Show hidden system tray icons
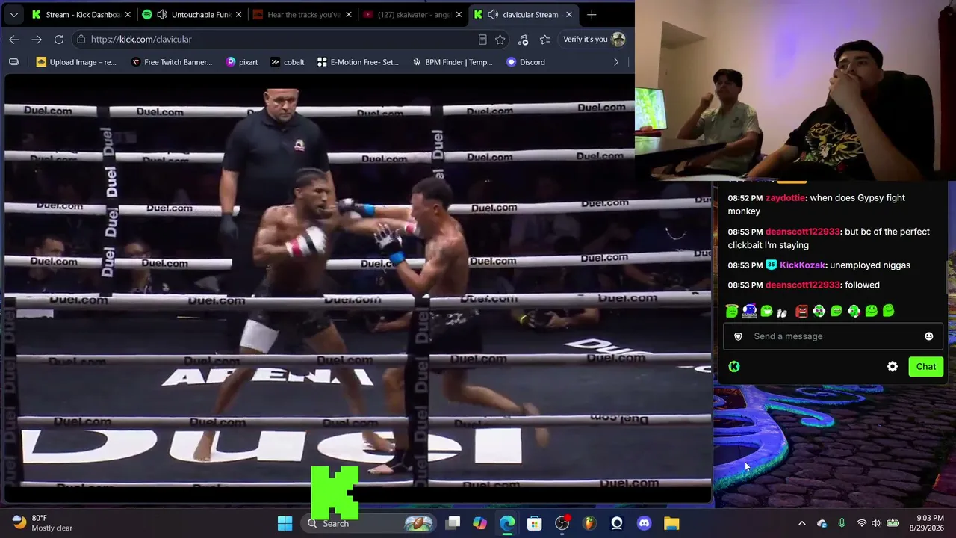This screenshot has height=538, width=956. 802,523
